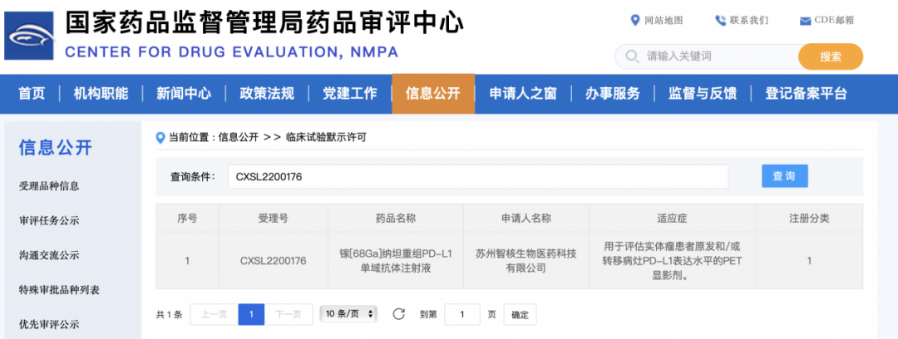Open the 登记备案平台 menu
This screenshot has width=898, height=339.
[x=806, y=93]
